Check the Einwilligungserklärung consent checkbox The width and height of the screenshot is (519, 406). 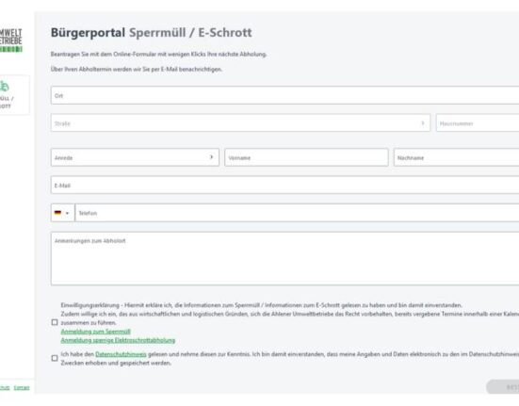click(55, 322)
